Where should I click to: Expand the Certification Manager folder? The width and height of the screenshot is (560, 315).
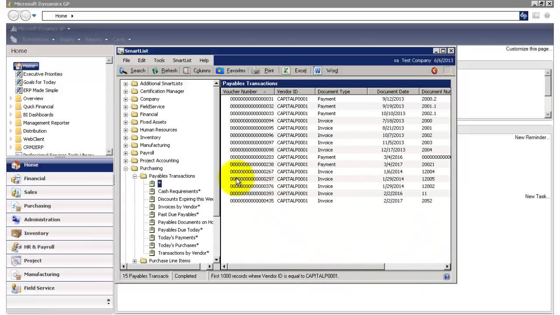pyautogui.click(x=126, y=91)
